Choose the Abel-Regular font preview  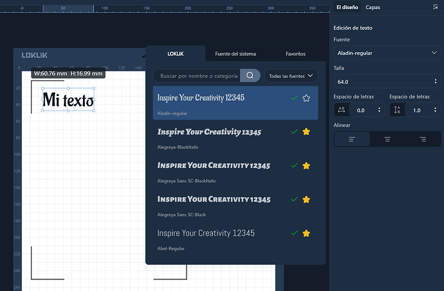click(x=206, y=233)
